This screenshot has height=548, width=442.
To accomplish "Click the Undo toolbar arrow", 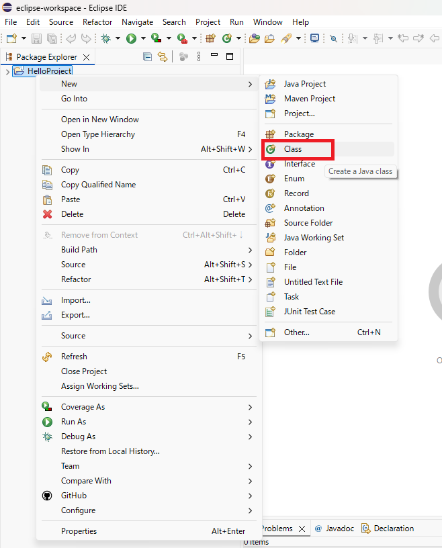I will tap(71, 38).
